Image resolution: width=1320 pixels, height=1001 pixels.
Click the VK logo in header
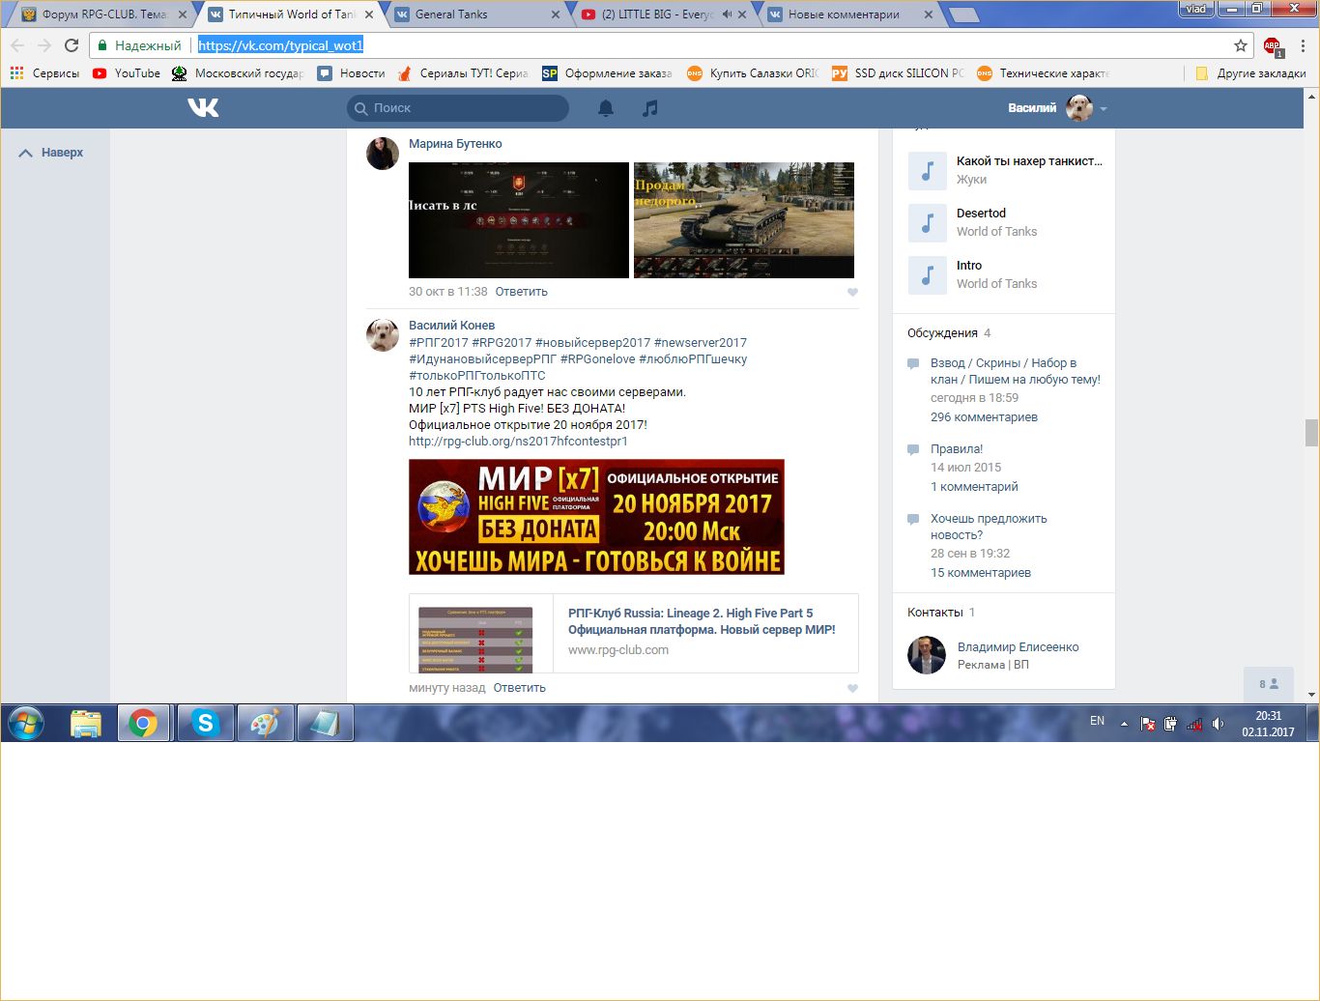click(203, 107)
